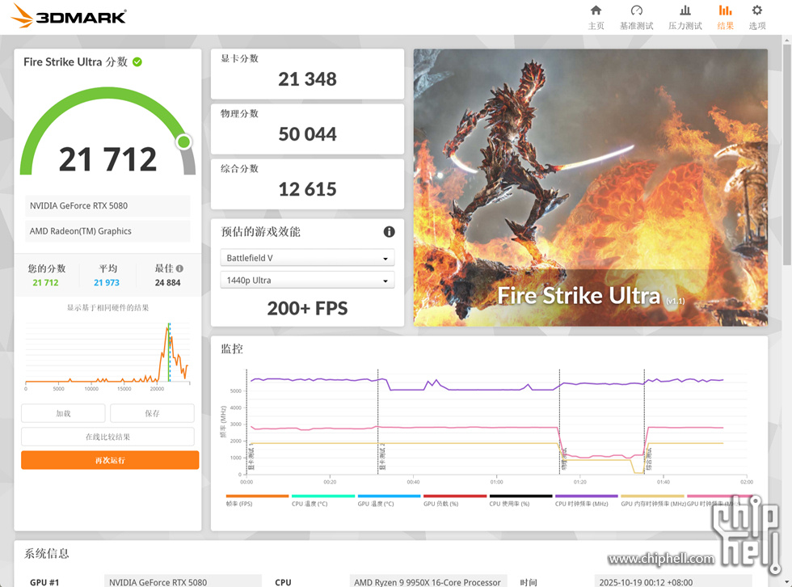Toggle the CPU 温度 legend series
The width and height of the screenshot is (792, 587).
click(322, 496)
